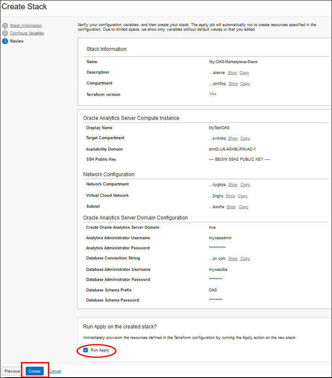Copy the Target Compartment value

(x=245, y=138)
